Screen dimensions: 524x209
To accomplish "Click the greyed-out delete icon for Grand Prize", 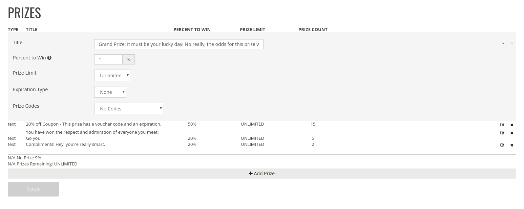I will [512, 43].
